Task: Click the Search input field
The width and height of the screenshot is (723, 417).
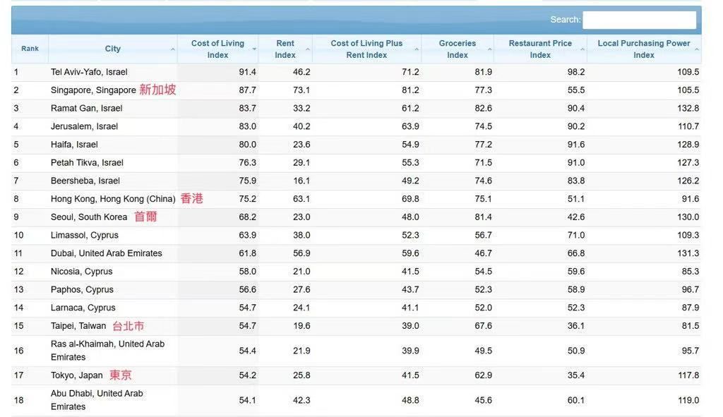Action: pyautogui.click(x=639, y=20)
